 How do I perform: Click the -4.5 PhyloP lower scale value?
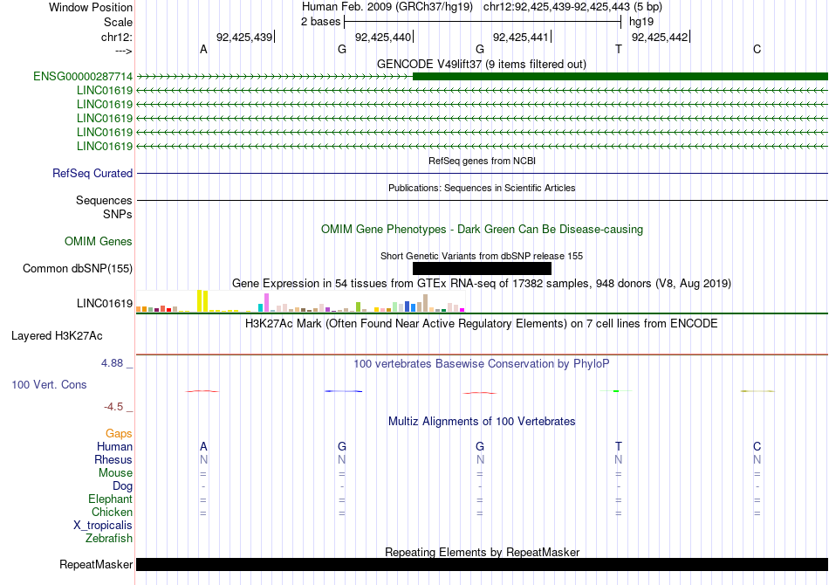pyautogui.click(x=113, y=407)
